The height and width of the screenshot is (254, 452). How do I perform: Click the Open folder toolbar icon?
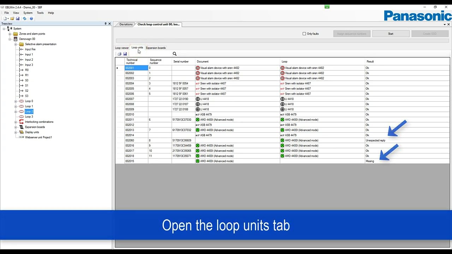(12, 18)
